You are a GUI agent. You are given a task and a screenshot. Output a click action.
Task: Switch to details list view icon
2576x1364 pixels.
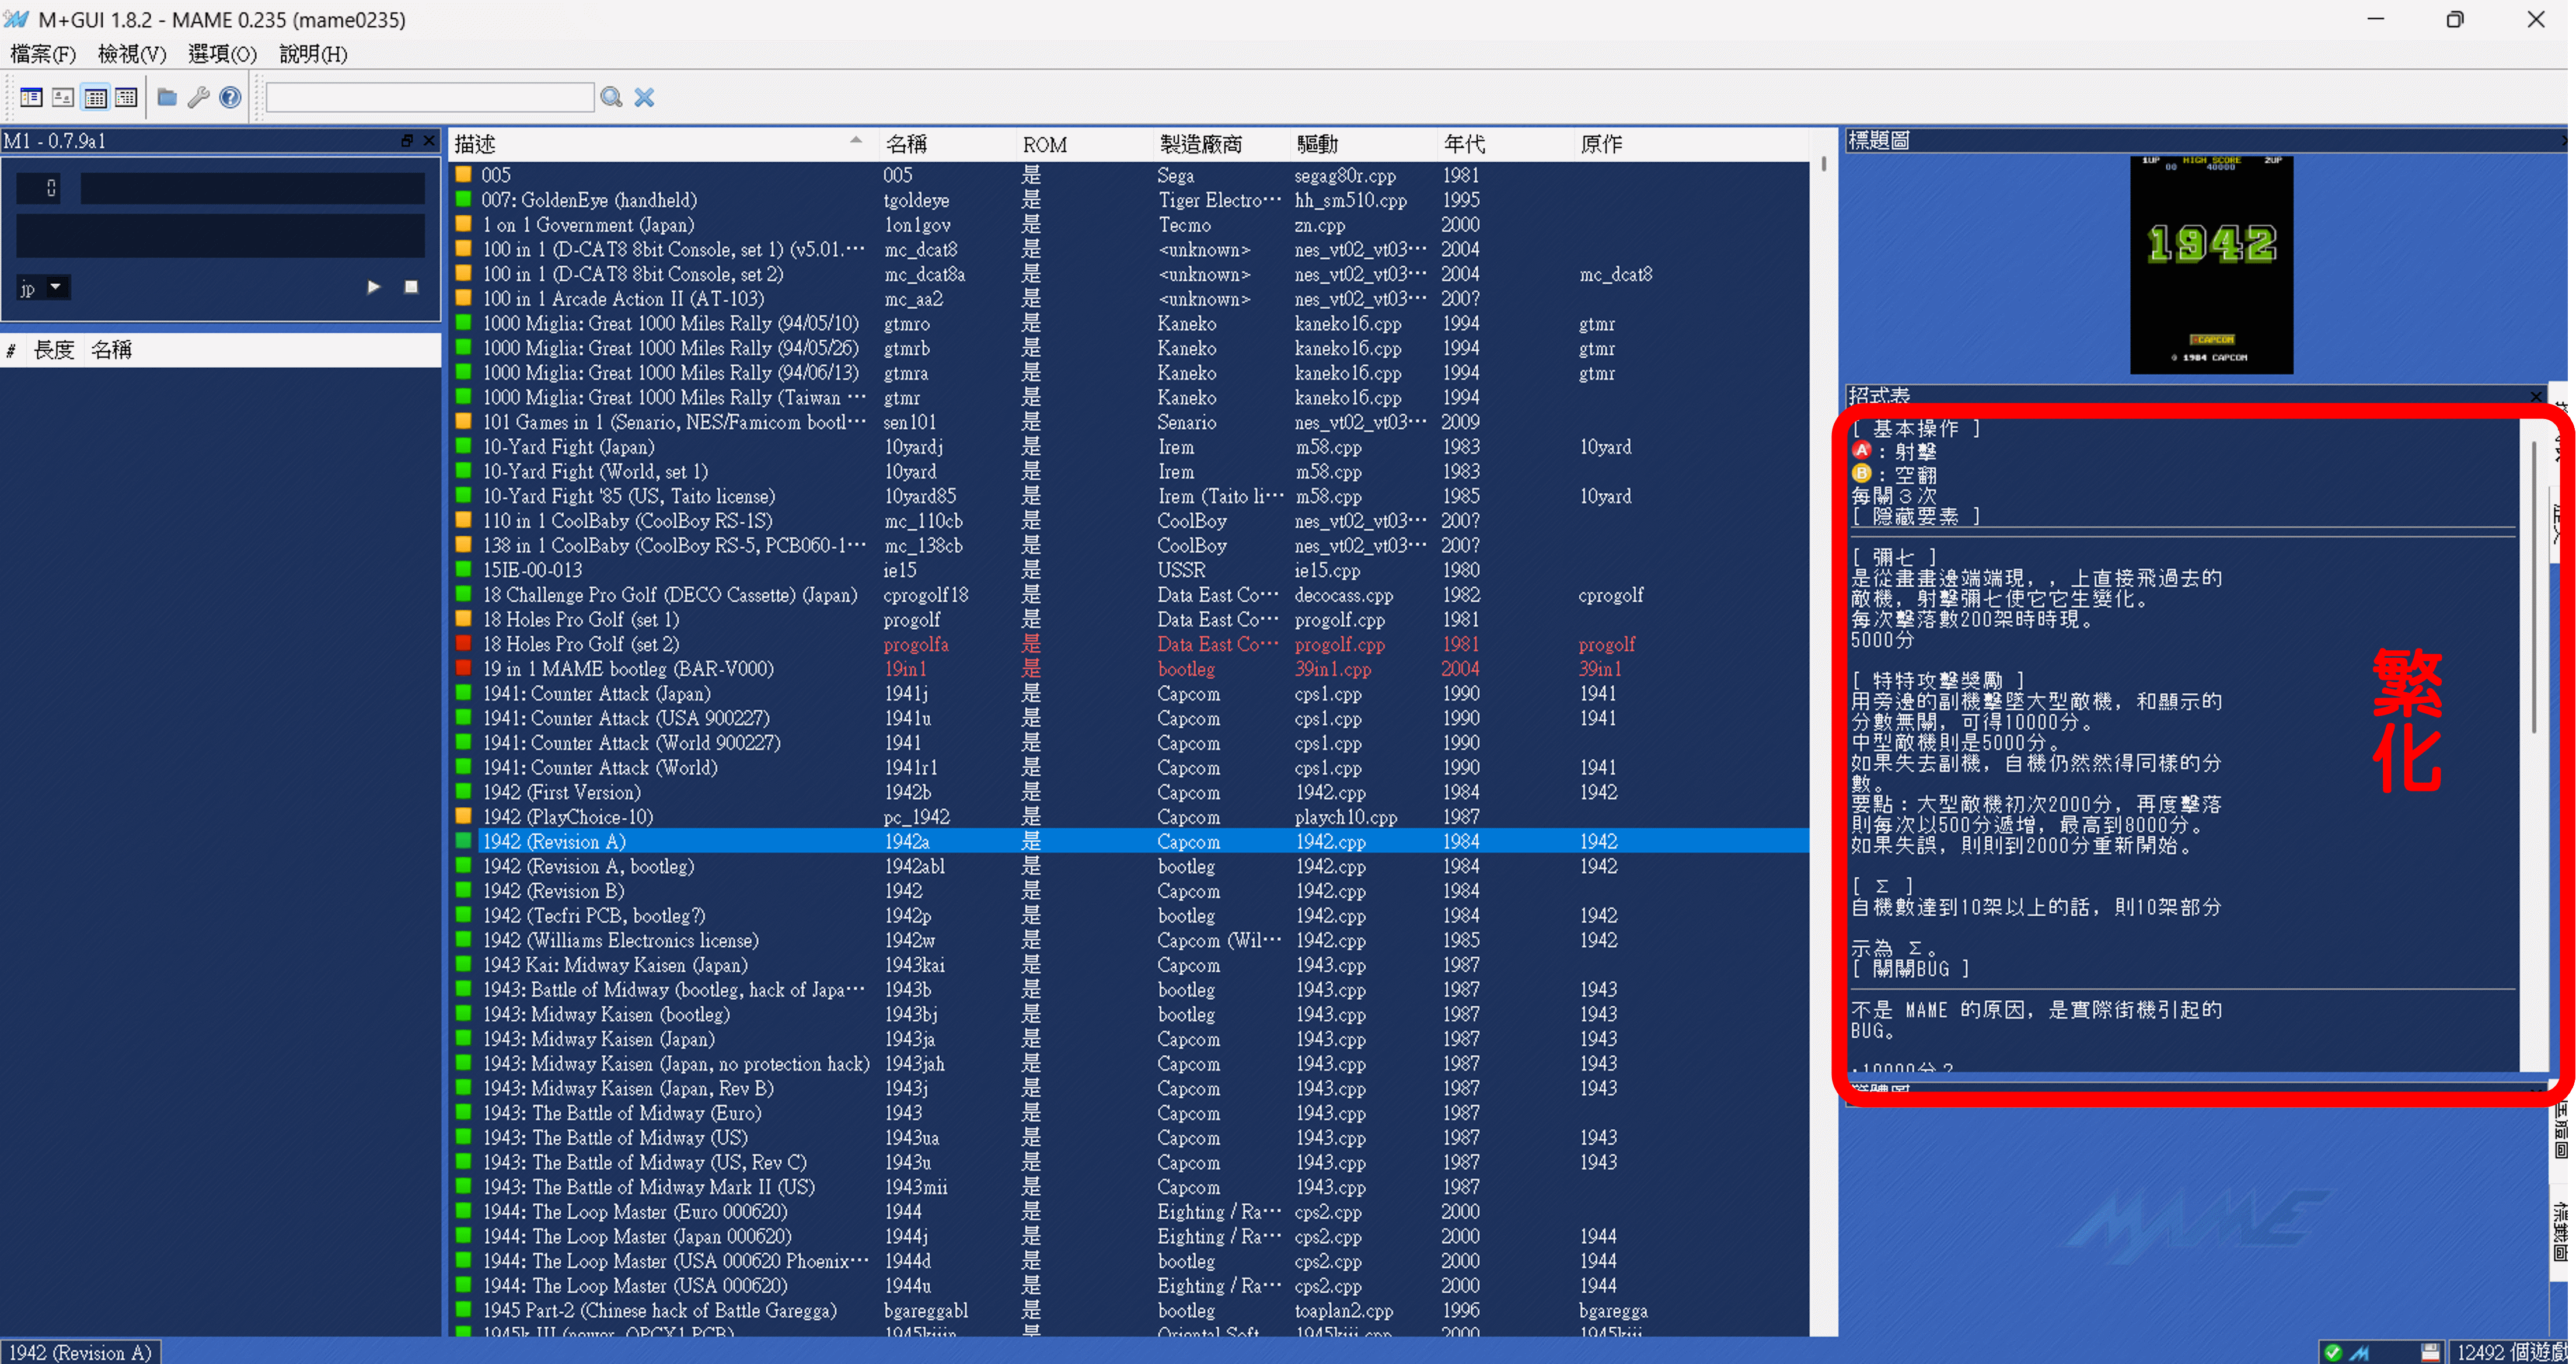point(95,97)
